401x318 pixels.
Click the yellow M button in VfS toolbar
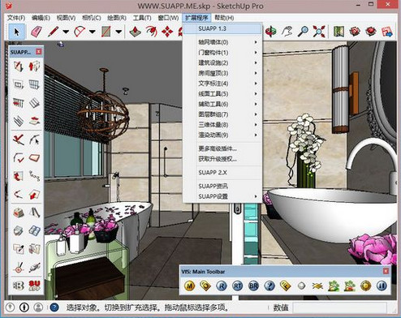190,286
